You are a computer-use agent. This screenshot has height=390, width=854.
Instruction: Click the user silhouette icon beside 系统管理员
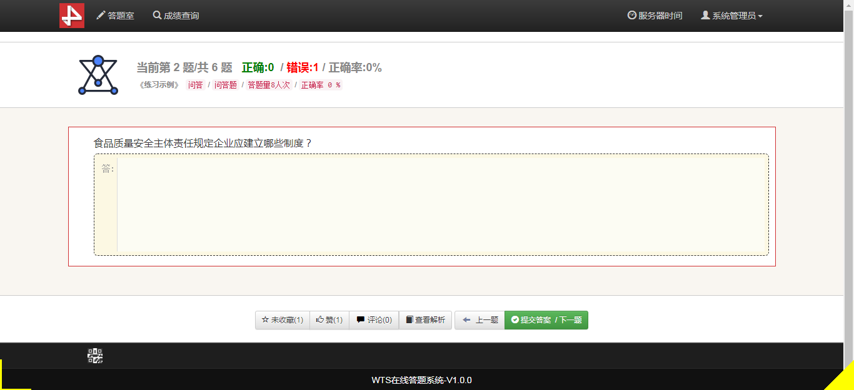tap(705, 16)
